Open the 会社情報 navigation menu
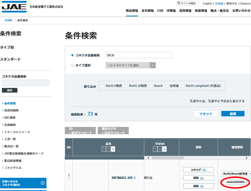251x191 pixels. click(x=148, y=10)
